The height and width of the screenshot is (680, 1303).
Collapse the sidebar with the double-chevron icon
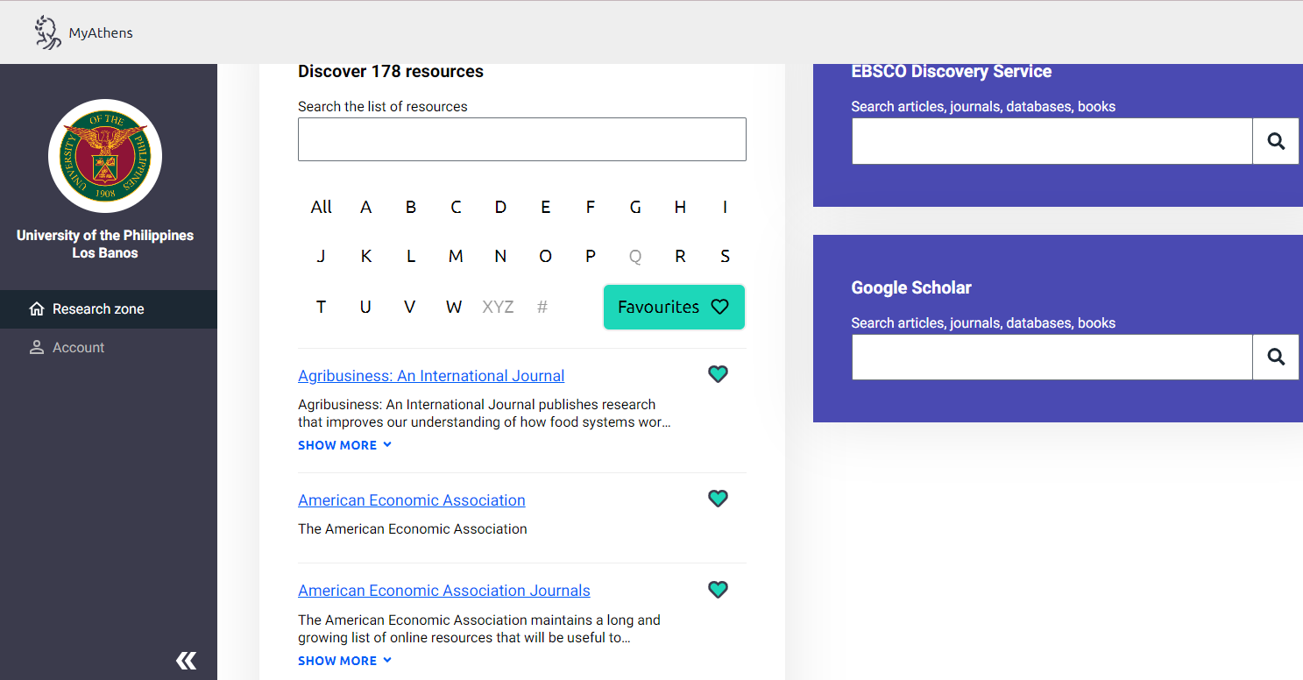pyautogui.click(x=186, y=660)
